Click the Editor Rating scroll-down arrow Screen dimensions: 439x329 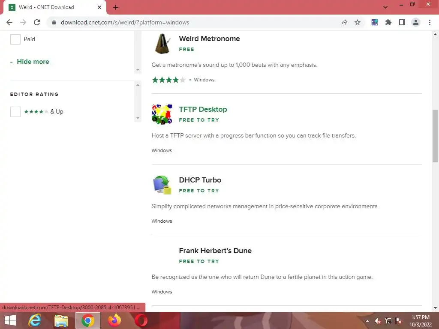138,118
